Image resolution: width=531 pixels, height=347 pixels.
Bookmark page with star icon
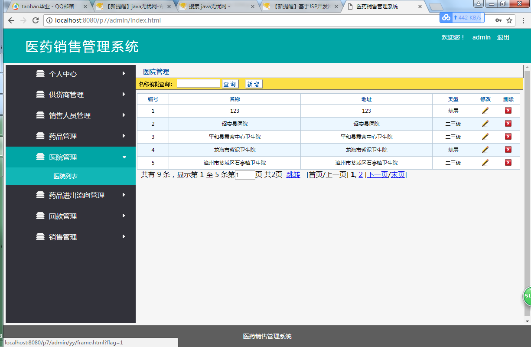click(x=509, y=20)
